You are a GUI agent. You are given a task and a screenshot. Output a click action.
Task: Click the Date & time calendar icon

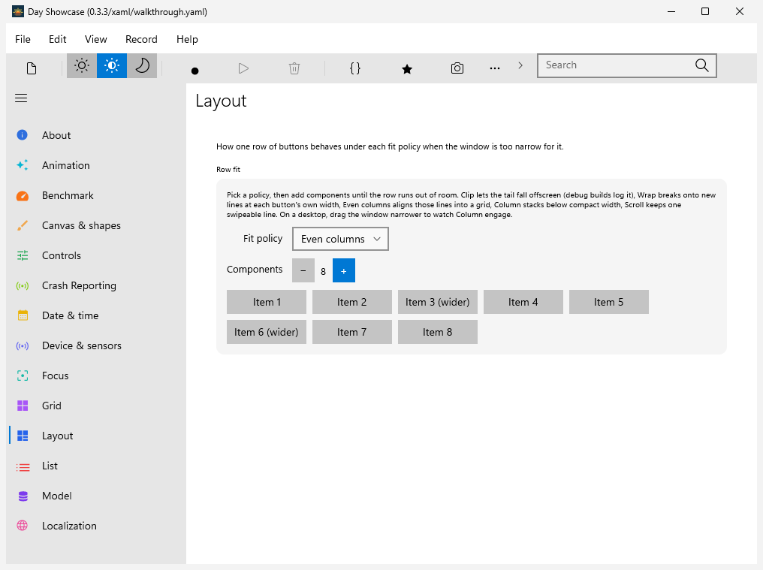click(23, 315)
